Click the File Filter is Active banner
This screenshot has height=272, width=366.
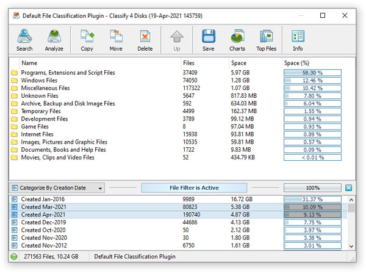pyautogui.click(x=194, y=188)
